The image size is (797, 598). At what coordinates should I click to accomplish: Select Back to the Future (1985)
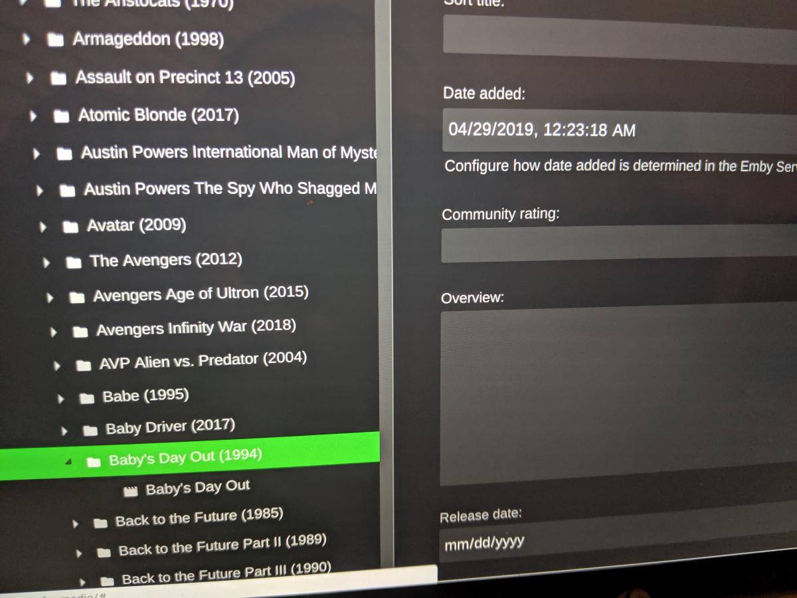click(199, 518)
